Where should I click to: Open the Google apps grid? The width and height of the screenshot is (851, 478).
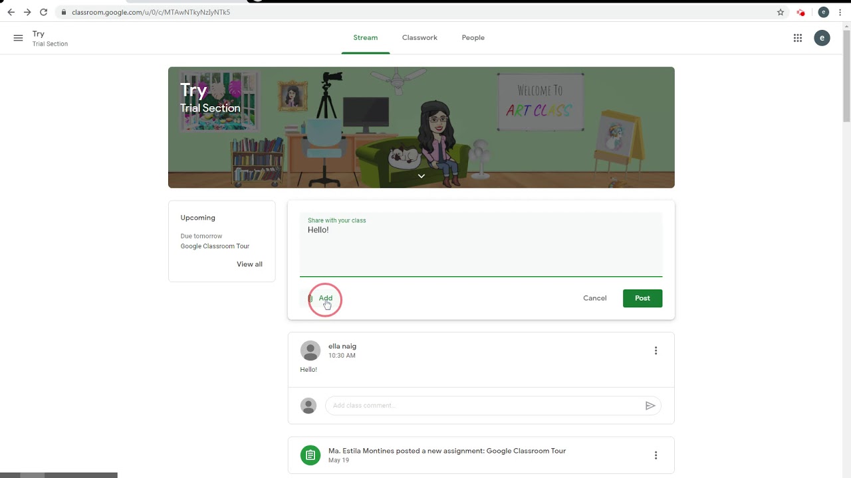[x=798, y=38]
